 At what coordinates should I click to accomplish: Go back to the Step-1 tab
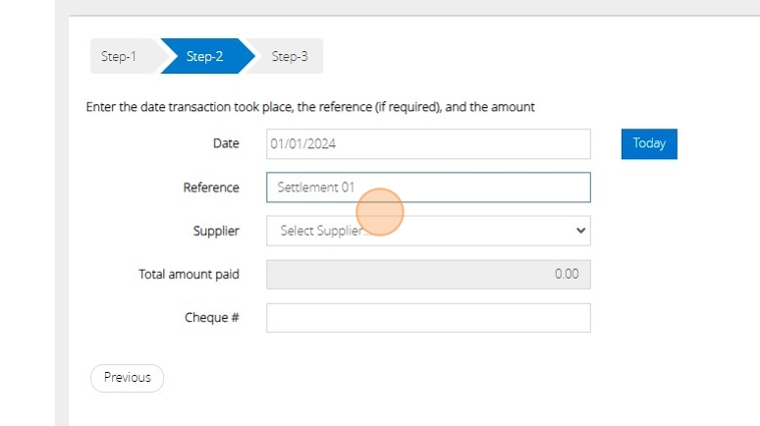point(118,57)
